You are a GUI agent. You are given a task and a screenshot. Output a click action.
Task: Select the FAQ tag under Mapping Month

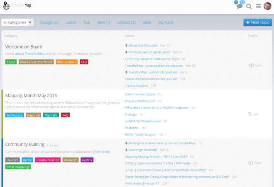coord(65,115)
